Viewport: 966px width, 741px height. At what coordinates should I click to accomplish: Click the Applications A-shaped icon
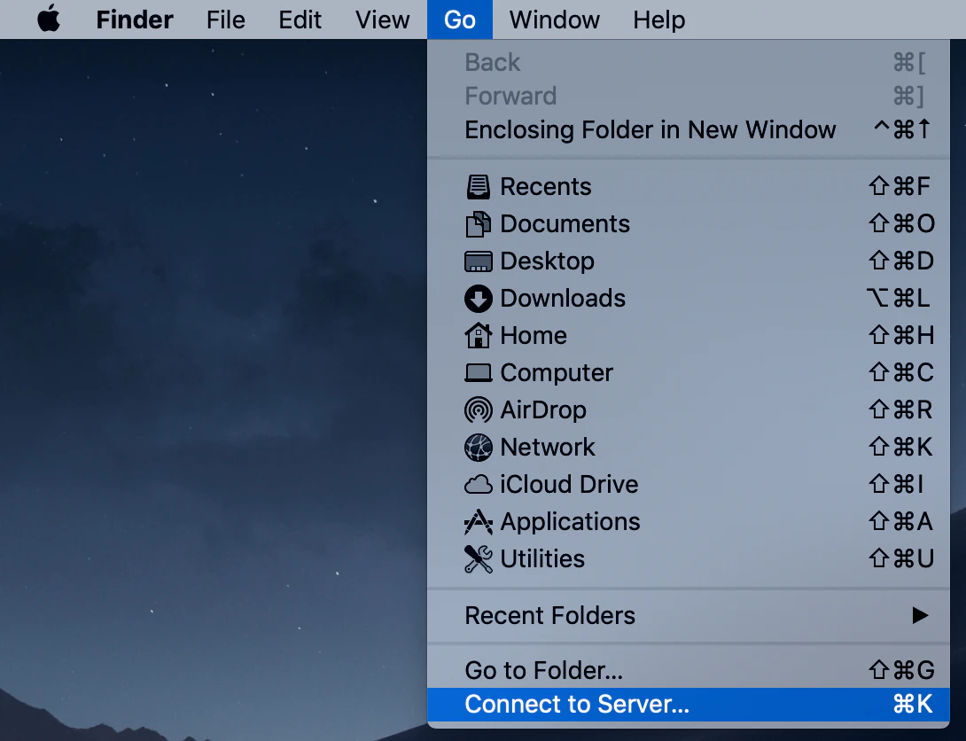[478, 522]
